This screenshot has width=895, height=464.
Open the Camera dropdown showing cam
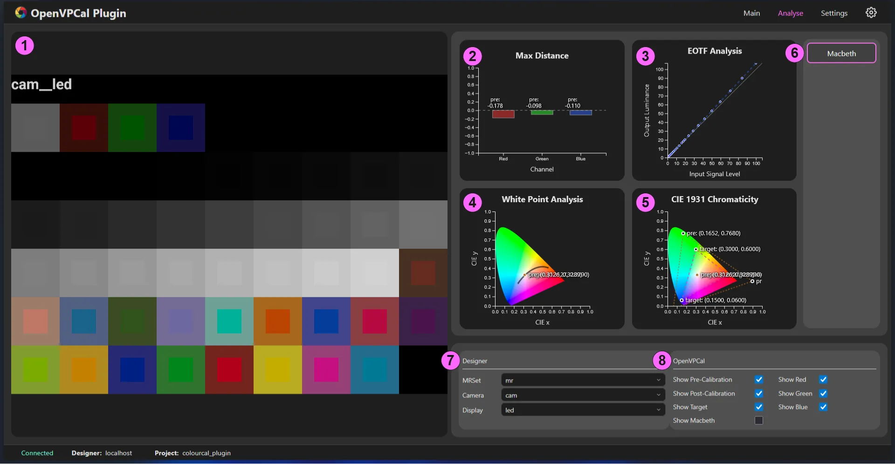pos(582,395)
